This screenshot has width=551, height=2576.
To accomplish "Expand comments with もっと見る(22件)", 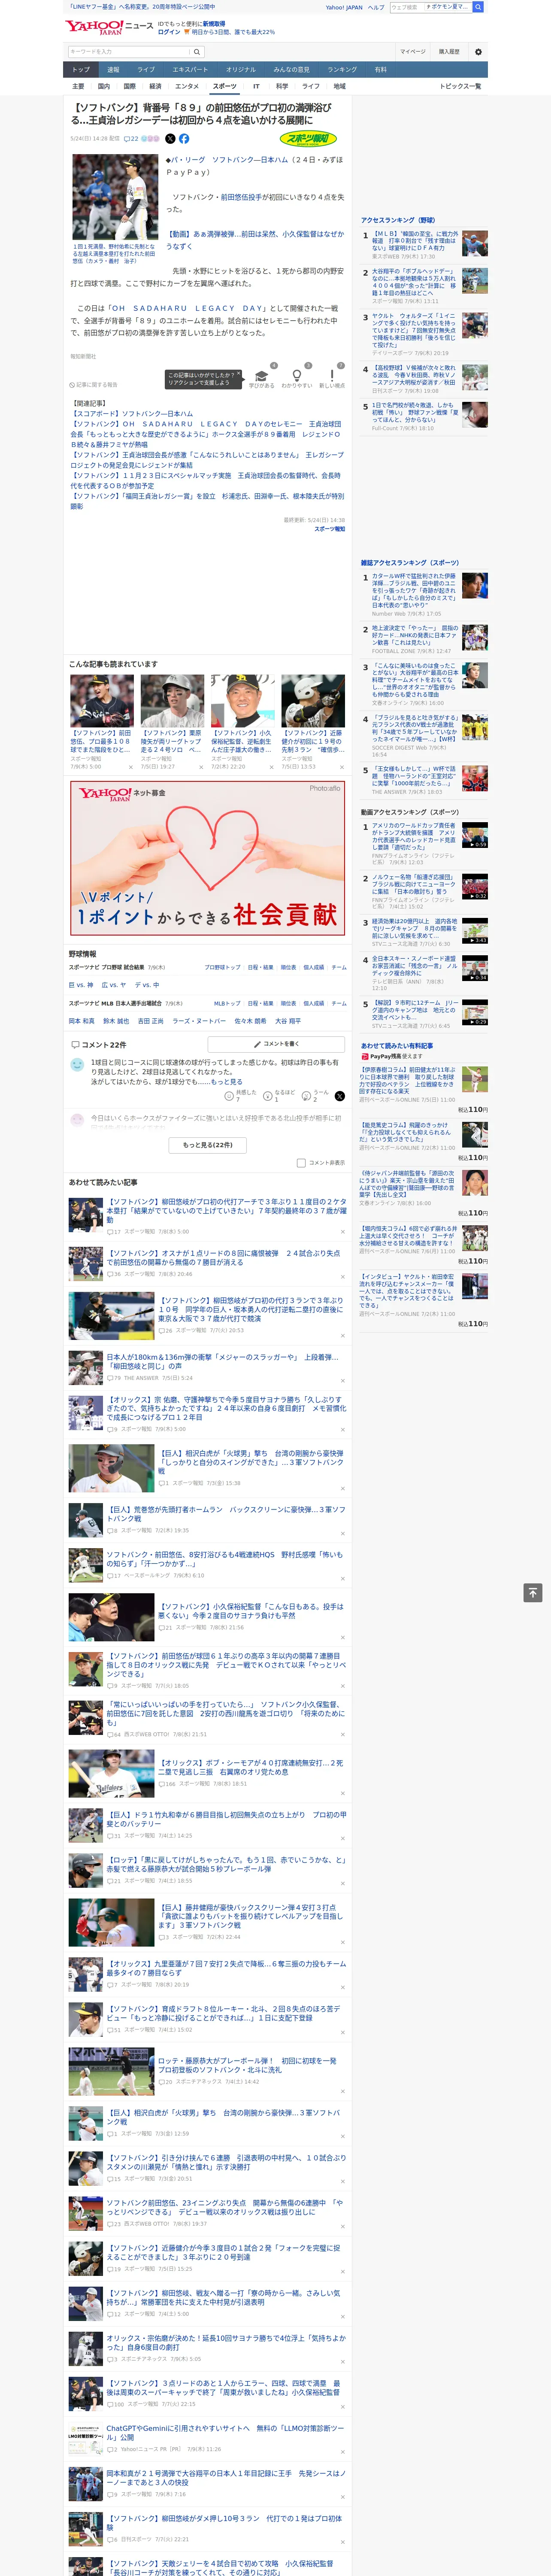I will pos(208,1145).
